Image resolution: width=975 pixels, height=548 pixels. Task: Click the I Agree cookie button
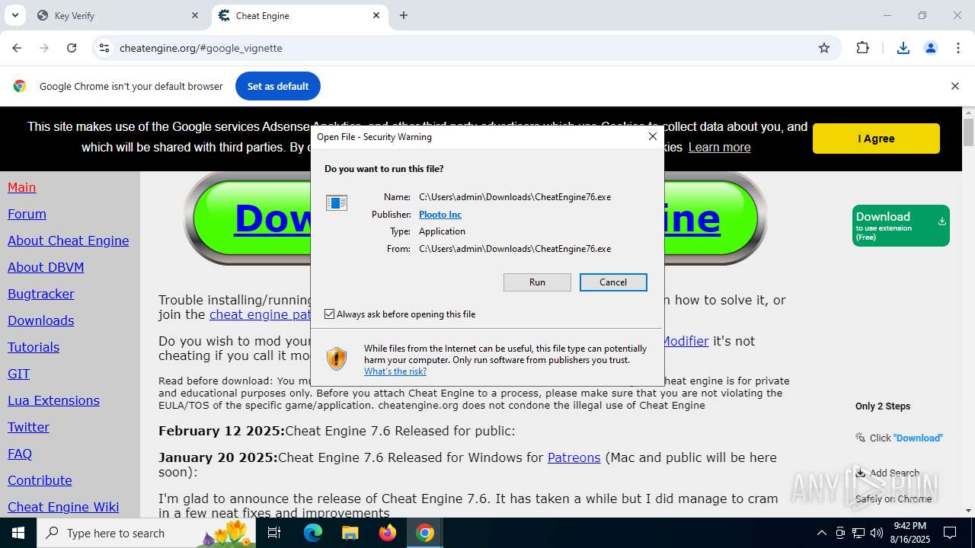click(876, 139)
